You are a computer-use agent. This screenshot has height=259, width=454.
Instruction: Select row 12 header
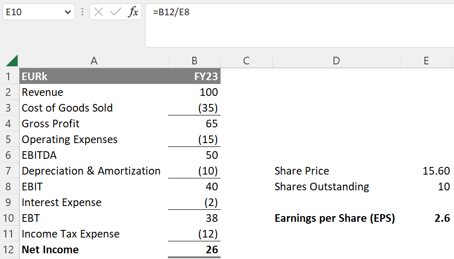coord(8,249)
